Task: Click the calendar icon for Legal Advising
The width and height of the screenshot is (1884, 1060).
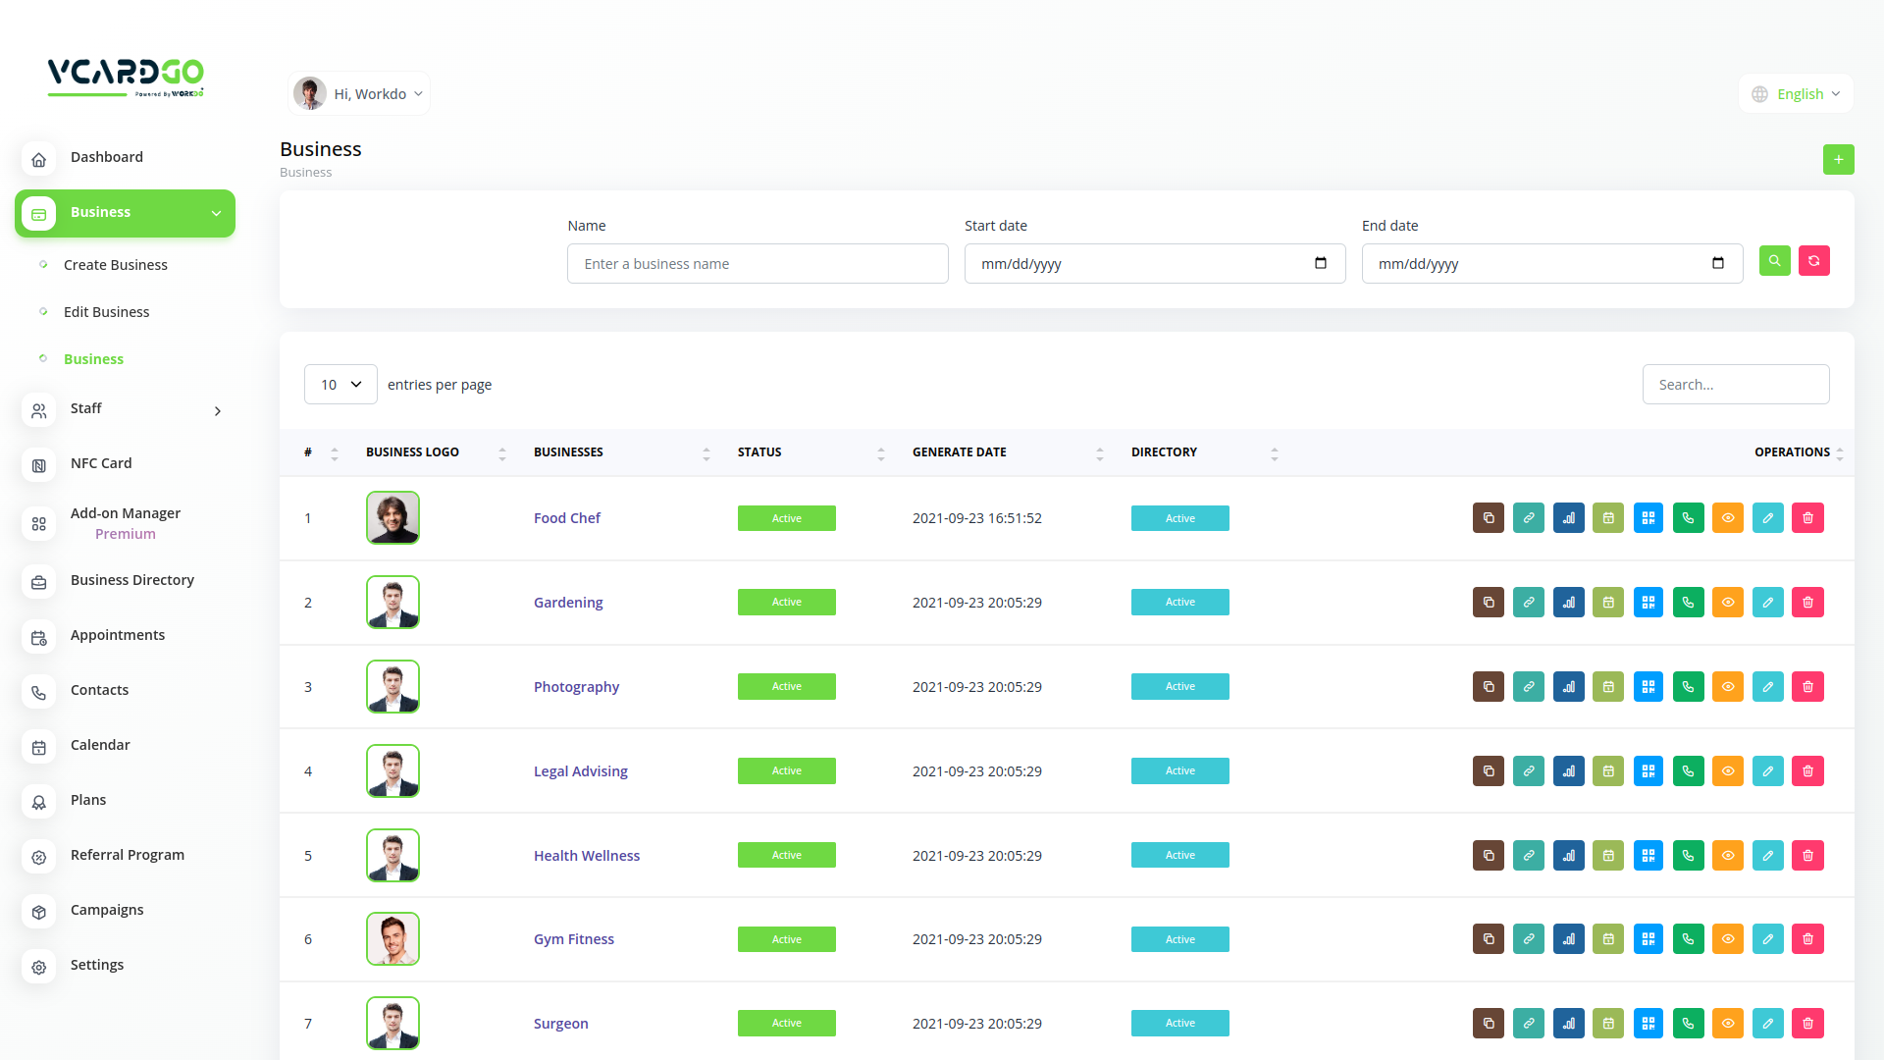Action: pyautogui.click(x=1608, y=771)
